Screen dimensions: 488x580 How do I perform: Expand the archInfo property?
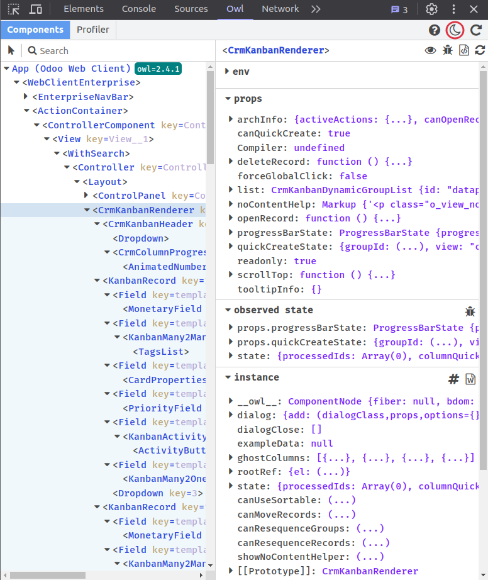pos(231,120)
